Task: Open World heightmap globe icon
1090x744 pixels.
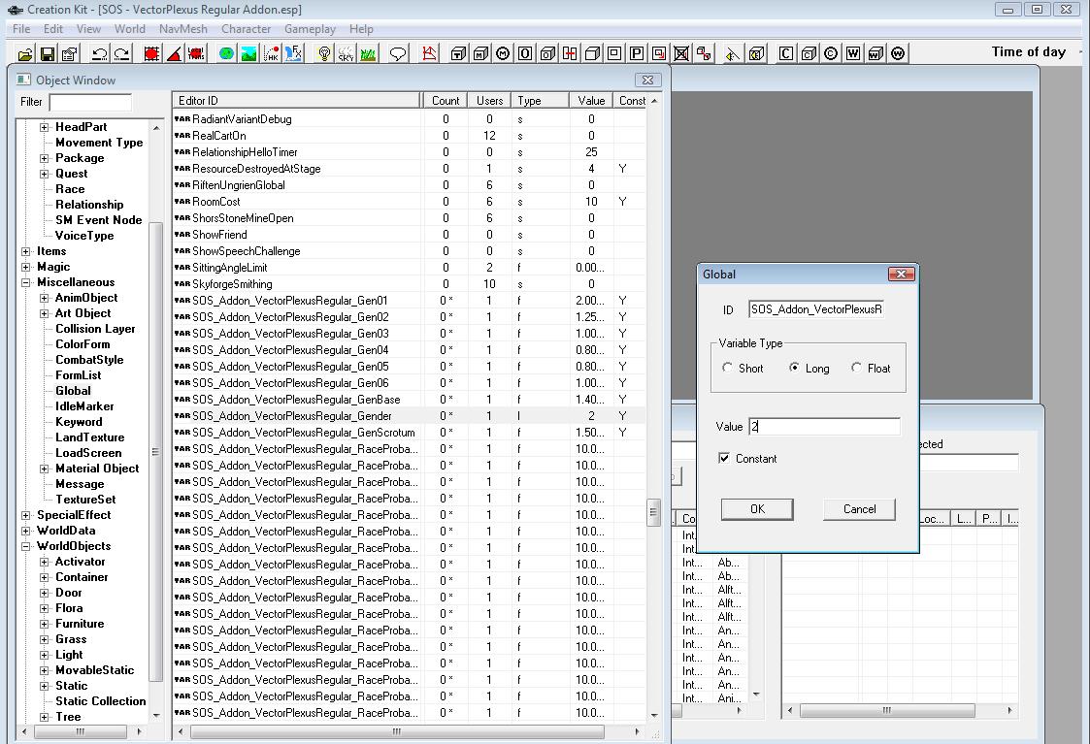Action: (226, 53)
